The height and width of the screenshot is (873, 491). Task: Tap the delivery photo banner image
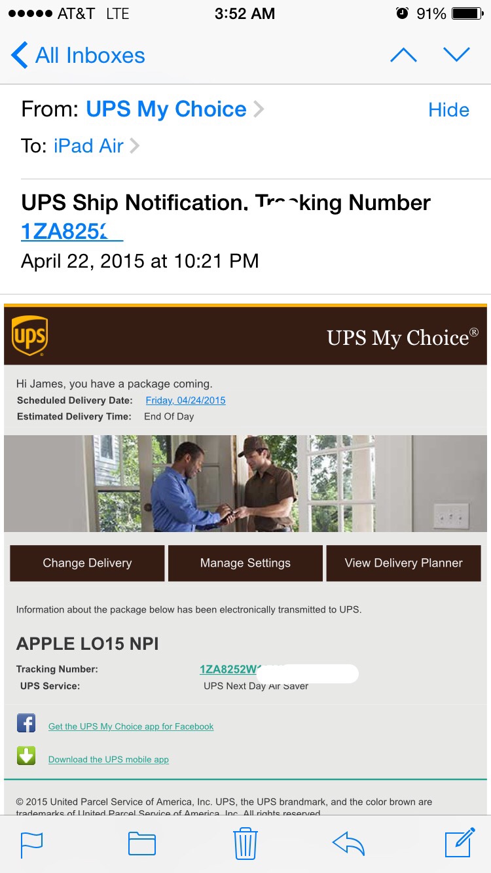[x=245, y=483]
